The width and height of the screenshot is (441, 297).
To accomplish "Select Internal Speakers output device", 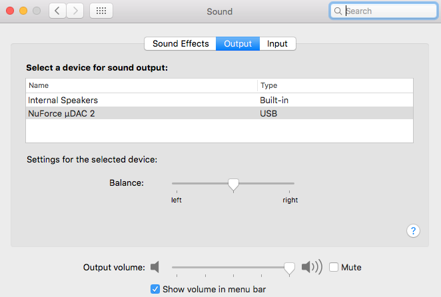I will [x=219, y=100].
